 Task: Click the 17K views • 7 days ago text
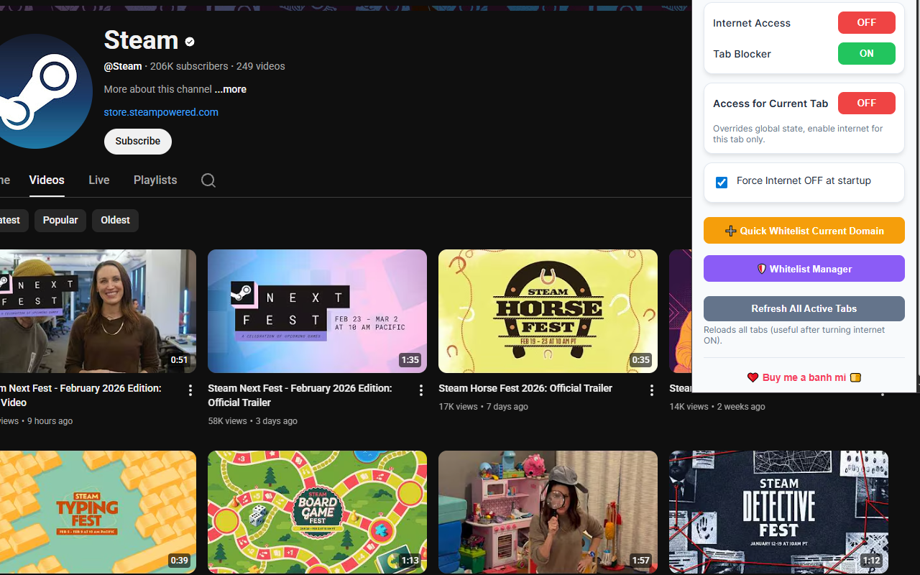[483, 407]
